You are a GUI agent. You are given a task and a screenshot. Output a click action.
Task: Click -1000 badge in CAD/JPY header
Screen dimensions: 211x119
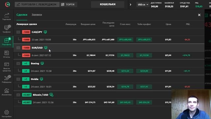[26, 32]
